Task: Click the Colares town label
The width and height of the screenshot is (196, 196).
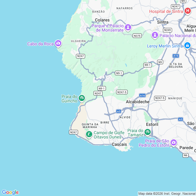Action: point(102,20)
